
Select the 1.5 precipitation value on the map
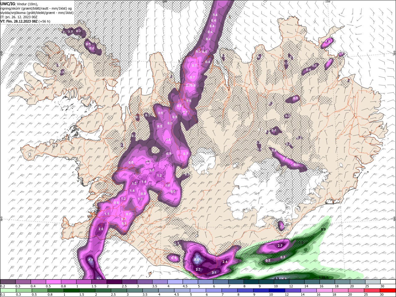pos(134,183)
